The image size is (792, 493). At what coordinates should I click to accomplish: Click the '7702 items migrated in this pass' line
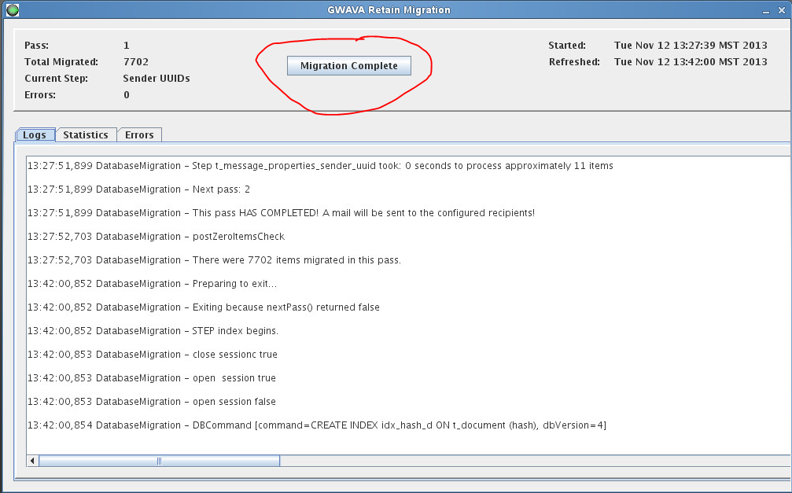point(214,260)
